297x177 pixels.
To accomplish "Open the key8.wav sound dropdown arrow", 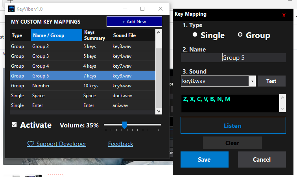I will (x=252, y=81).
